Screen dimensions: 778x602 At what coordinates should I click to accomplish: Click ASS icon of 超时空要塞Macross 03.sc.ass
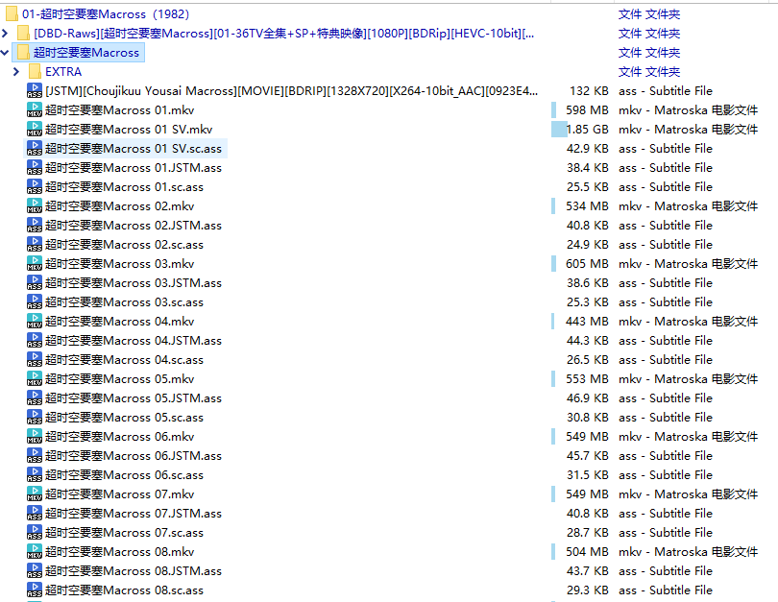35,302
